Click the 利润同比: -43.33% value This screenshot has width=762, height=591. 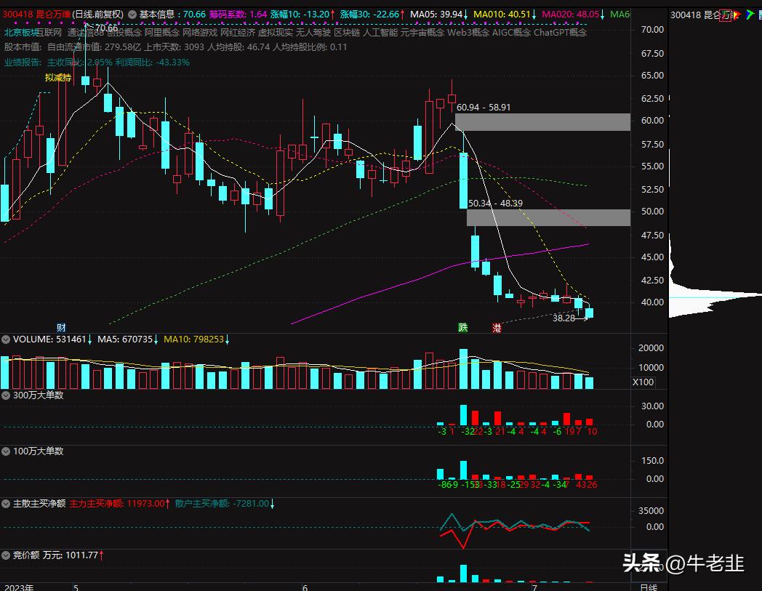pyautogui.click(x=152, y=63)
